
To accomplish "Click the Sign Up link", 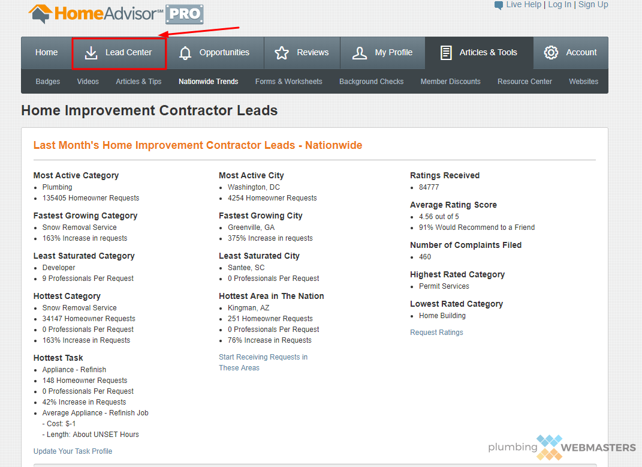I will click(x=593, y=5).
